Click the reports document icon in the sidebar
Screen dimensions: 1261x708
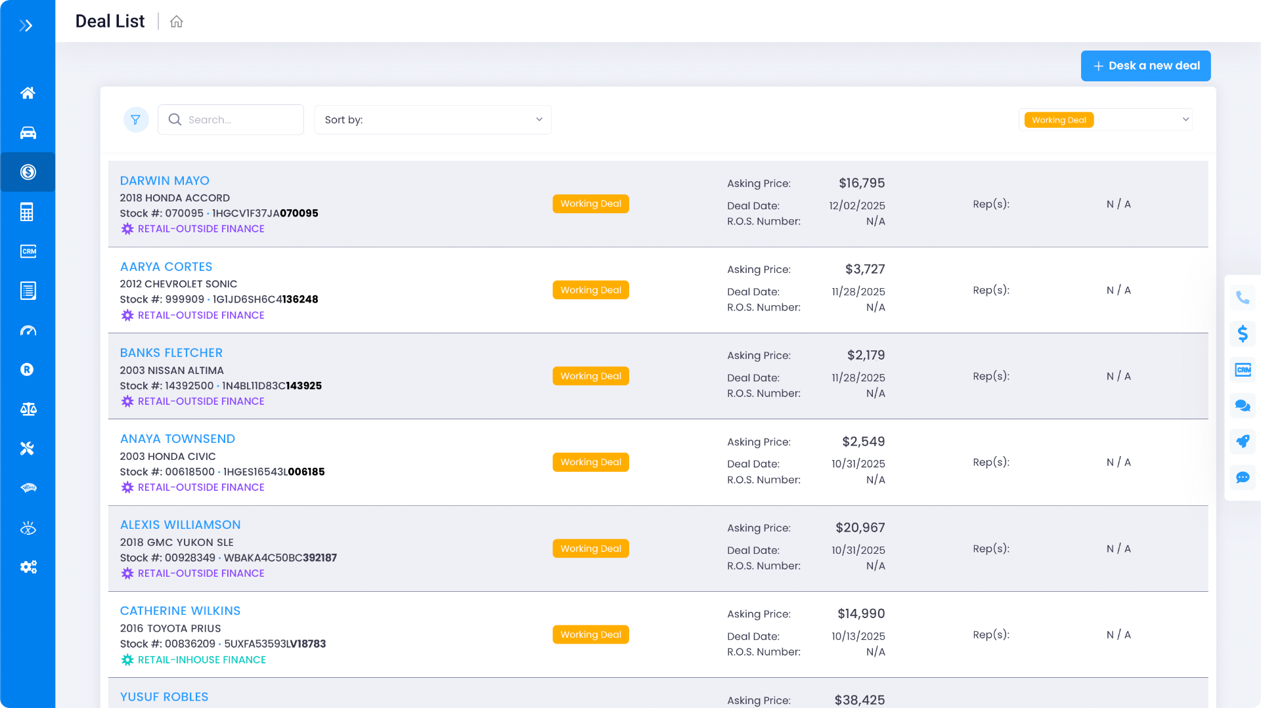click(28, 291)
